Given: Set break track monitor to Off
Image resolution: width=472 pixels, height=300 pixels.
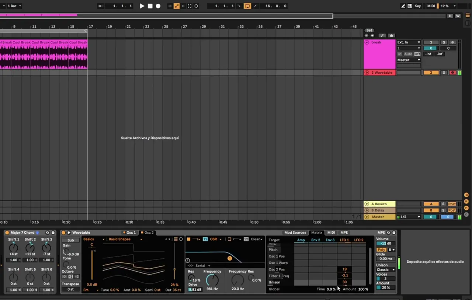Looking at the screenshot, I should 417,54.
